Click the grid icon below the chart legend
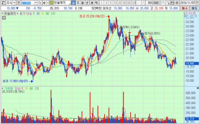 (x=4, y=17)
